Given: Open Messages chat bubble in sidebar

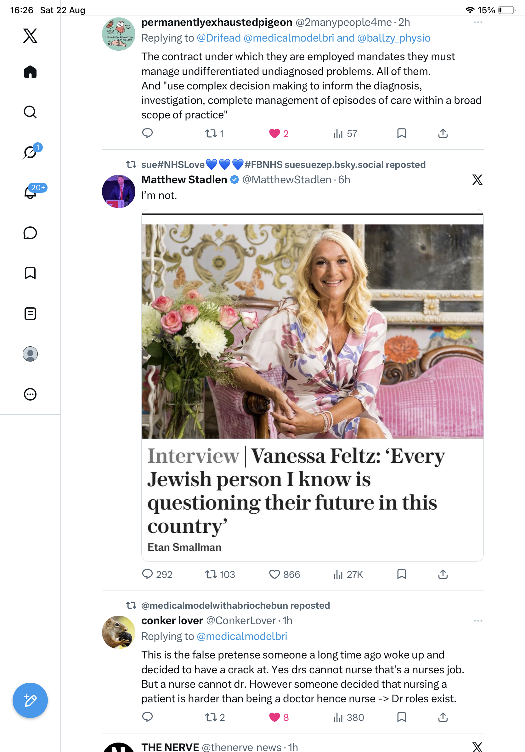Looking at the screenshot, I should coord(30,233).
